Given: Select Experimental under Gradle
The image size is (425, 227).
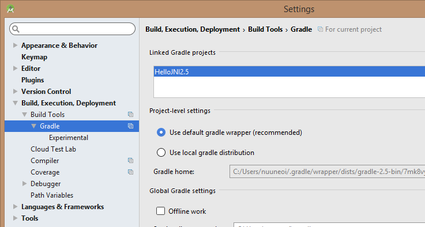Looking at the screenshot, I should [69, 138].
